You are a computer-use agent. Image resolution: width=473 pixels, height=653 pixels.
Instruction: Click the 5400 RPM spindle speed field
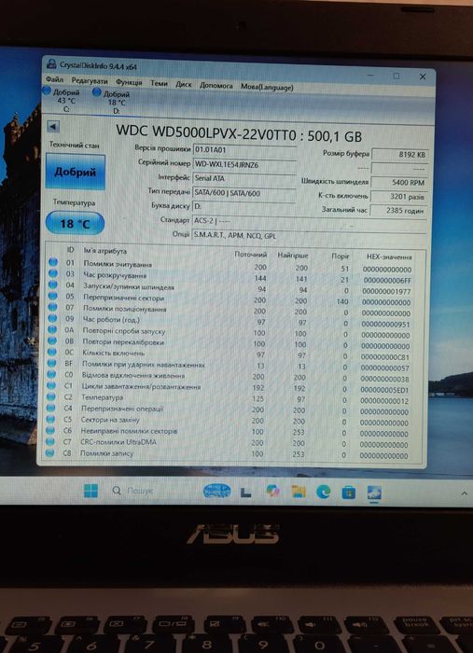399,183
